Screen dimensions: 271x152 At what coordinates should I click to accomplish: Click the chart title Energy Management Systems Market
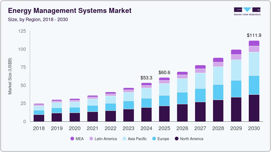(70, 11)
